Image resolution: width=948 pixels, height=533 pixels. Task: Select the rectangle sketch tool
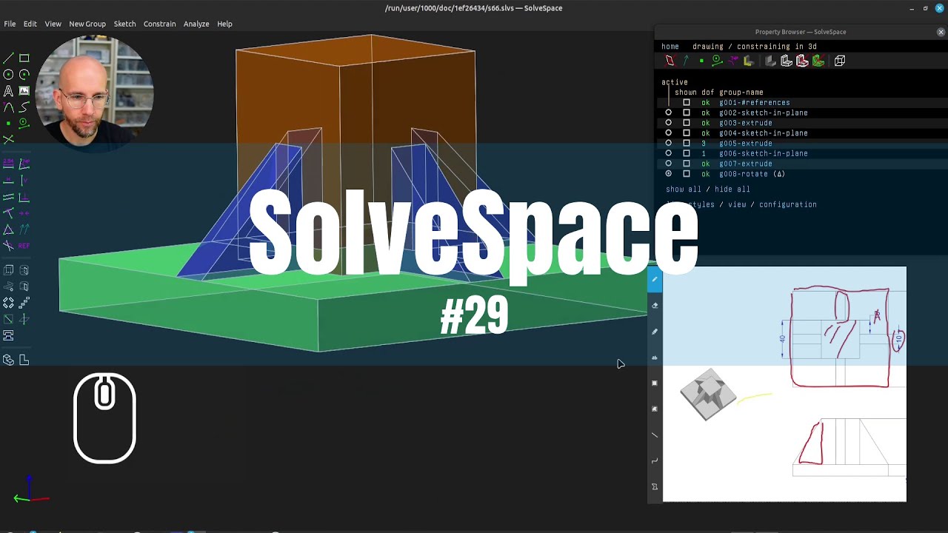24,58
